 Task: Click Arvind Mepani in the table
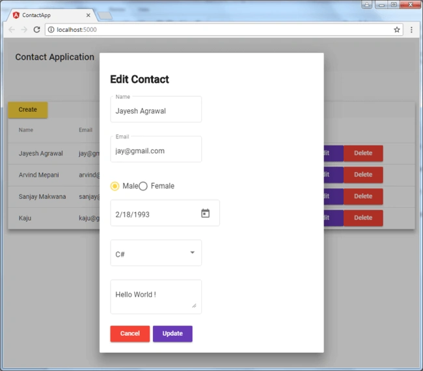39,175
